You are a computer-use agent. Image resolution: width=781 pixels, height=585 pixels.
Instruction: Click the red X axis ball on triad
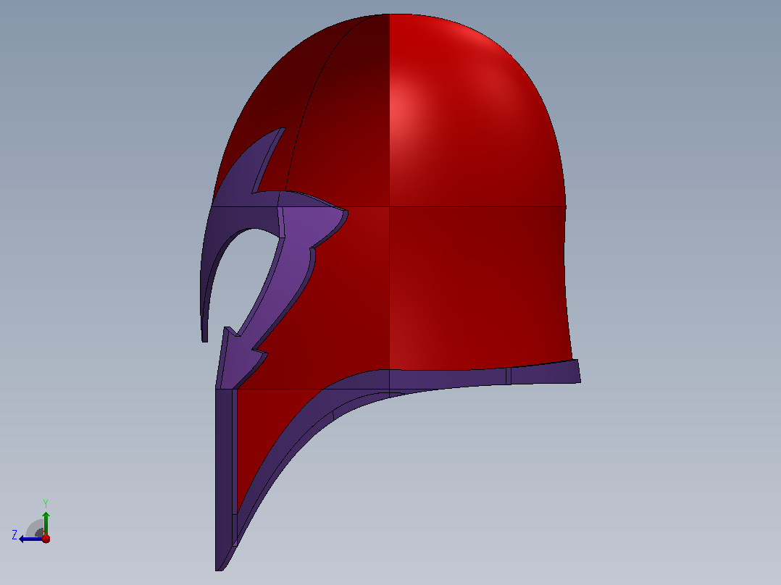point(46,539)
